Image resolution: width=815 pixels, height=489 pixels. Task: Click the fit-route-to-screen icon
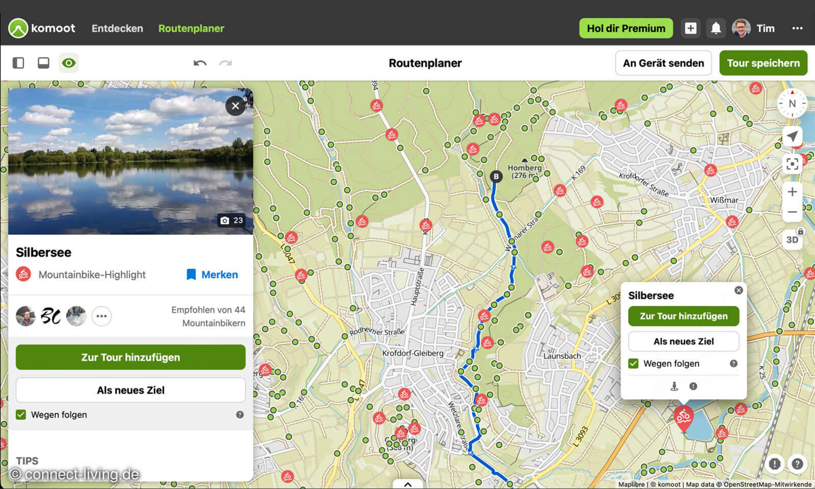coord(793,164)
